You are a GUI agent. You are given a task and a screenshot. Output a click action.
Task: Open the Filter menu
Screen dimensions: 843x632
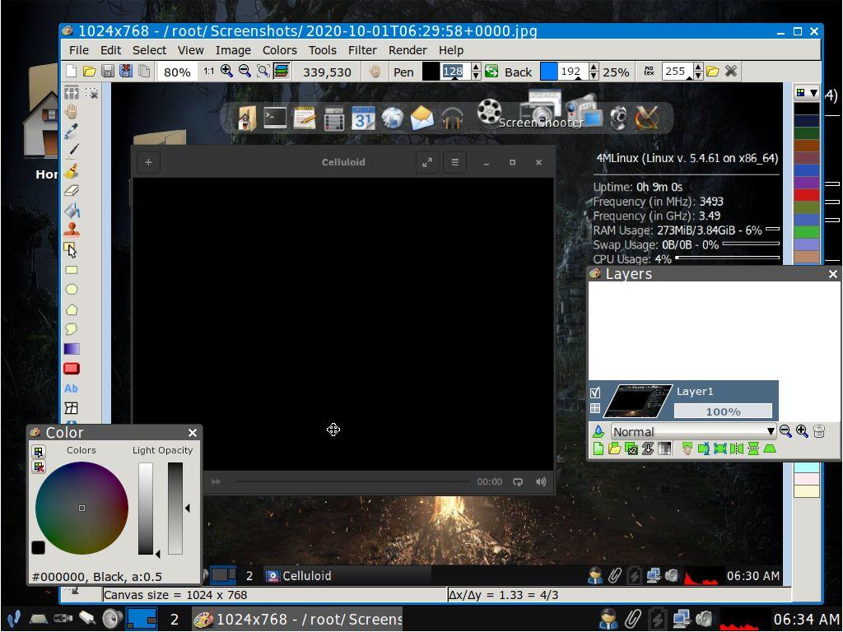click(362, 50)
